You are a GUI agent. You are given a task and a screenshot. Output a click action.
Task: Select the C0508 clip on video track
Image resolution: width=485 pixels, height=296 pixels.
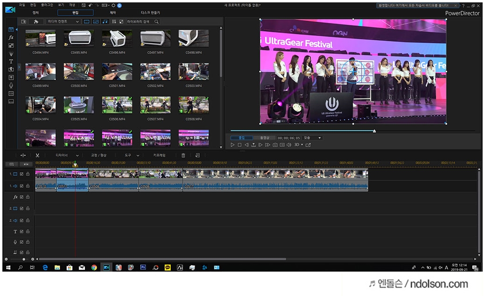(x=113, y=174)
